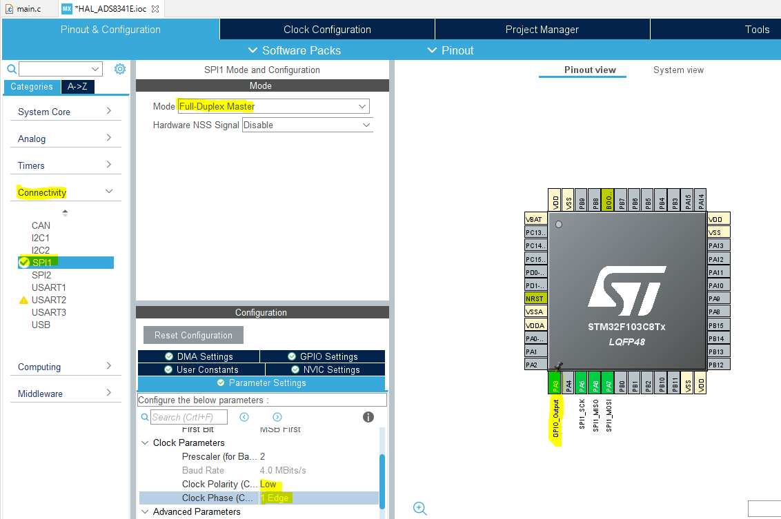This screenshot has width=781, height=519.
Task: Open the Mode dropdown showing Full-Duplex Master
Action: (x=273, y=106)
